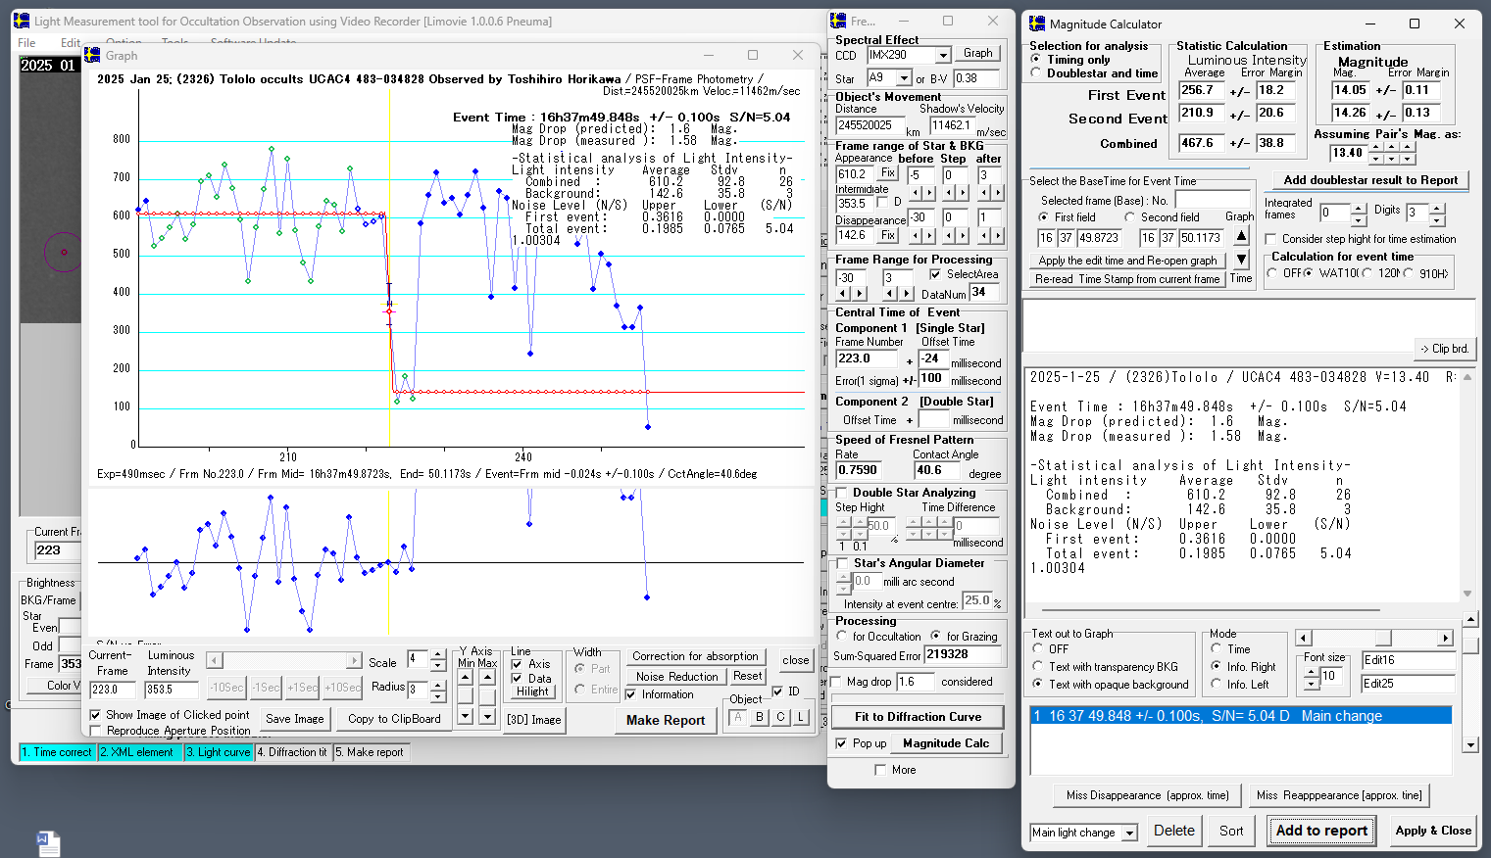Decrease the Radius value with down arrow

(x=438, y=695)
